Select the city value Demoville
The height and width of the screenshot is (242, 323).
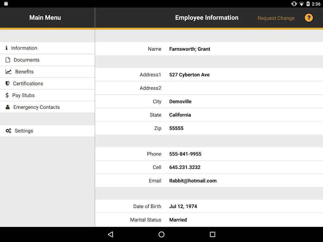(x=180, y=101)
